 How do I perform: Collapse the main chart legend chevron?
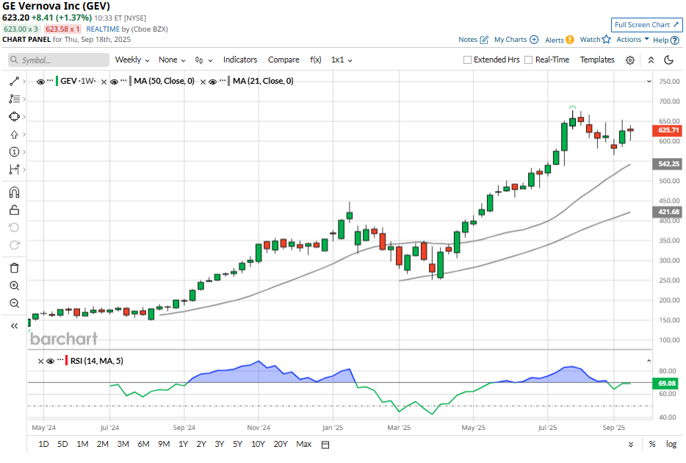pyautogui.click(x=649, y=82)
